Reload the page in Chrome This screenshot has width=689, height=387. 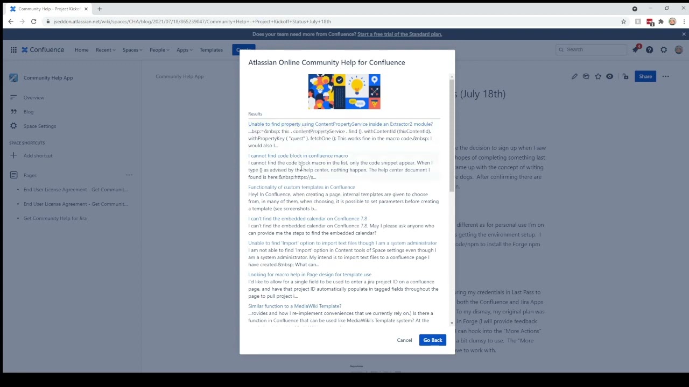[33, 21]
